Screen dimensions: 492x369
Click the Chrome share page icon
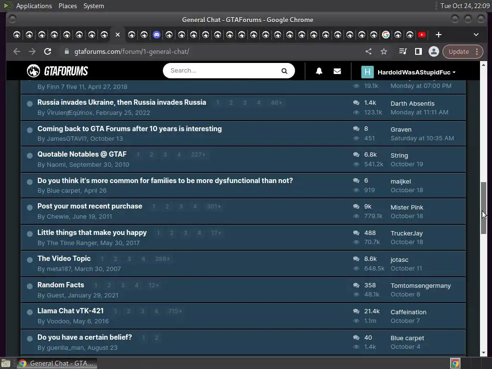(369, 51)
